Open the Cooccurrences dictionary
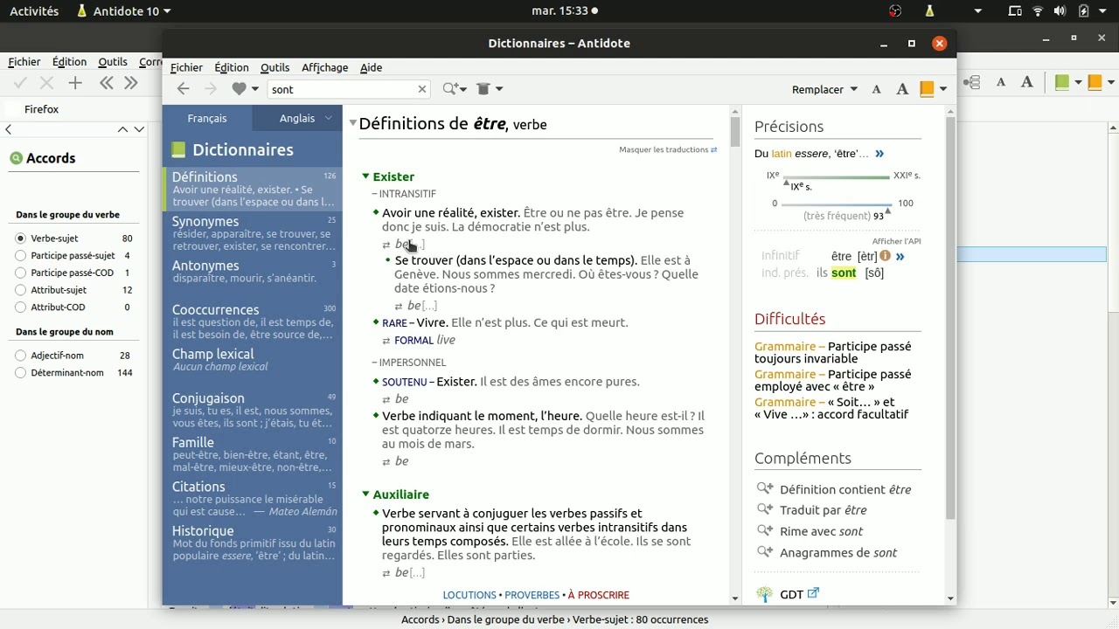 [253, 321]
